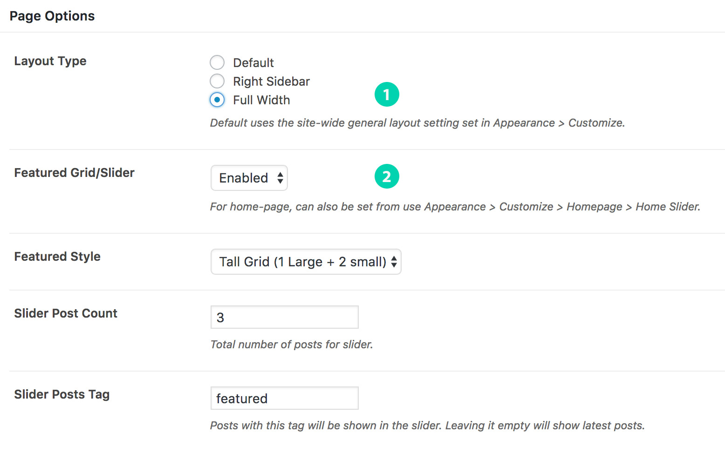The image size is (725, 474).
Task: Click the arrows on Tall Grid select
Action: pyautogui.click(x=394, y=262)
